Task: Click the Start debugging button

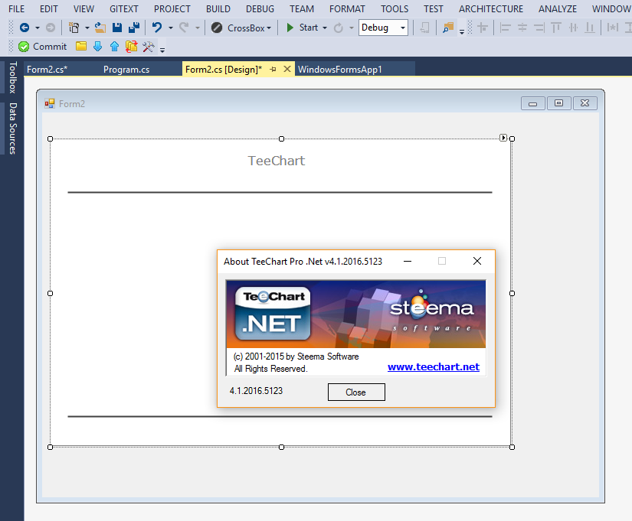Action: [x=303, y=28]
